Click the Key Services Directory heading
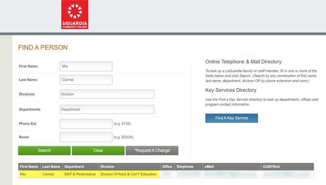Viewport: 326px width, 185px height. click(231, 90)
